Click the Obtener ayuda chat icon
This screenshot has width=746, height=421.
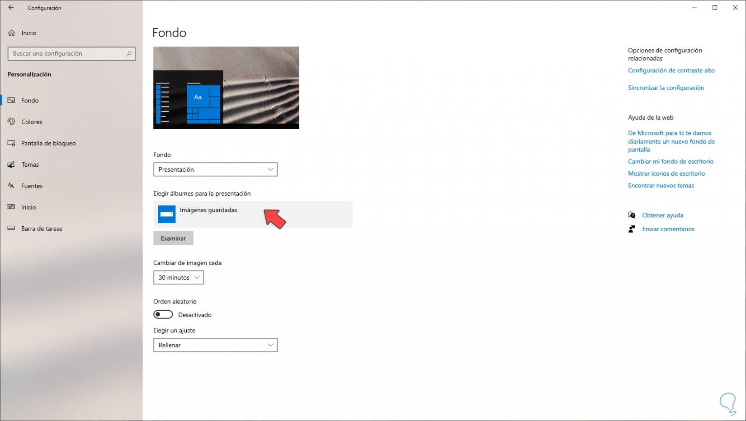(x=632, y=215)
